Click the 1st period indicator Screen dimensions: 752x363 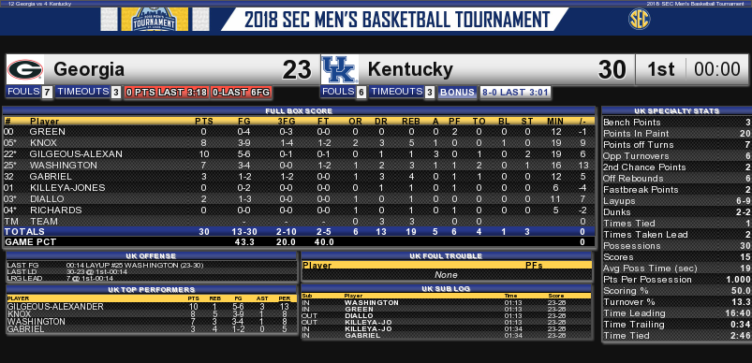click(x=661, y=69)
